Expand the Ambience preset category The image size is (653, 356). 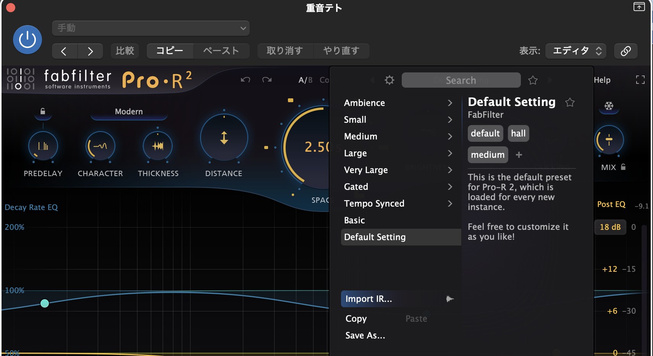(x=398, y=103)
